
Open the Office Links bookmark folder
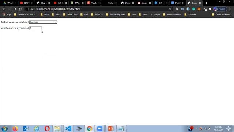pyautogui.click(x=70, y=15)
